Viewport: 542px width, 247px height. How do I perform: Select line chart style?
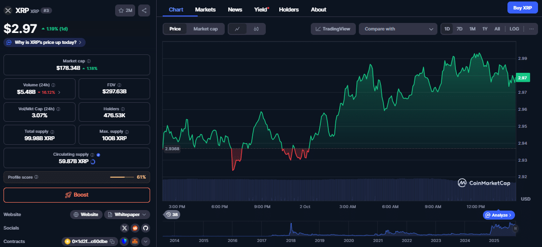click(x=238, y=29)
